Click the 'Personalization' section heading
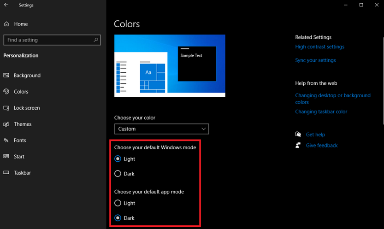384x229 pixels. pos(21,56)
